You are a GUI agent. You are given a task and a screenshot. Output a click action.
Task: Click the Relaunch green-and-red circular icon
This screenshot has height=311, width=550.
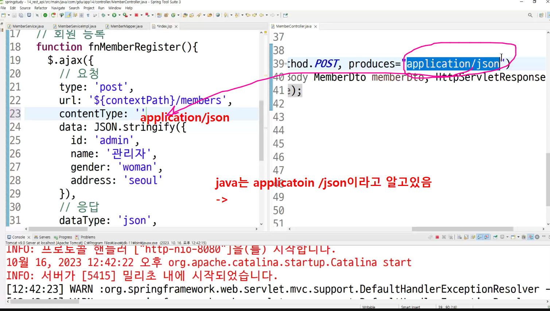(54, 15)
